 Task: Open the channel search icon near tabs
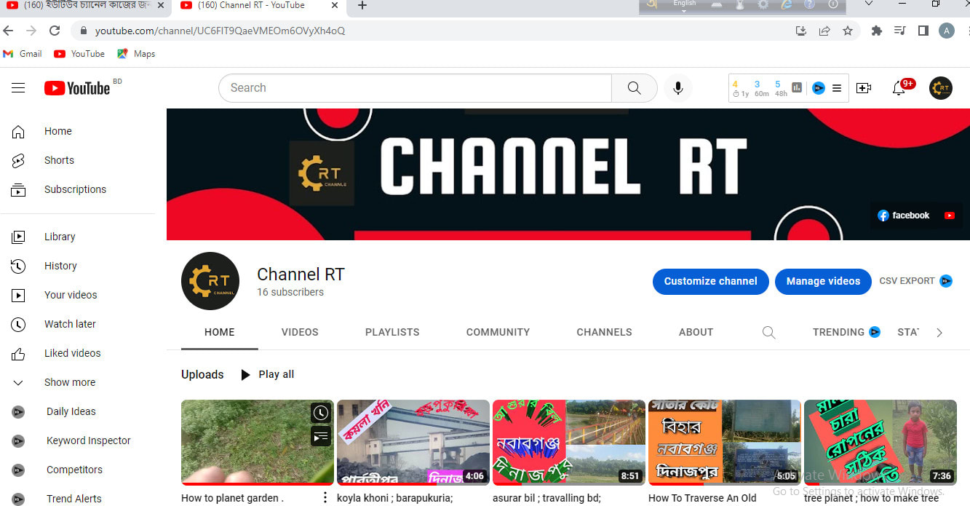pos(768,332)
